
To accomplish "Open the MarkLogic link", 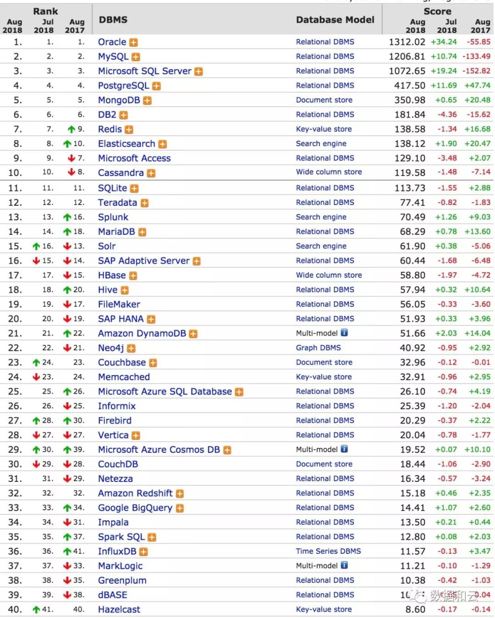I will coord(121,566).
